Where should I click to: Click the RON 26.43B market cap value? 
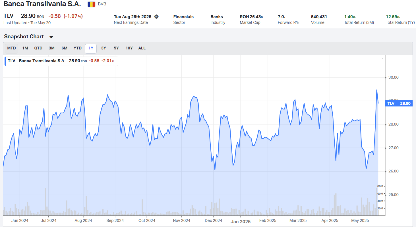coord(251,17)
